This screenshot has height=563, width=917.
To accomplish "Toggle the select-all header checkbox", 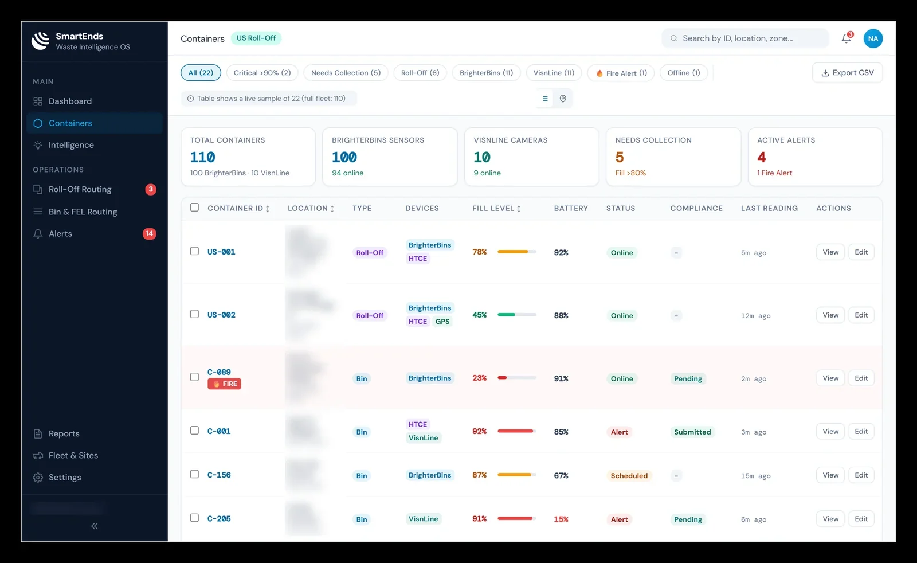I will click(x=194, y=208).
